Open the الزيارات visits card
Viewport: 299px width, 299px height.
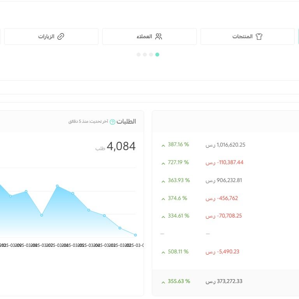tap(51, 37)
